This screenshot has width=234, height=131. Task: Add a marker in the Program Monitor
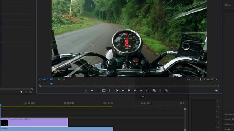click(92, 90)
